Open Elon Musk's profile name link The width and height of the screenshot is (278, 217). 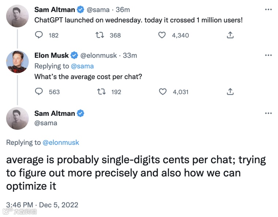(x=52, y=55)
